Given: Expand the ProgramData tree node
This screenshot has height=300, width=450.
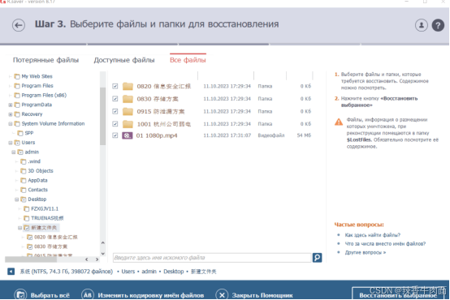Looking at the screenshot, I should pos(11,105).
